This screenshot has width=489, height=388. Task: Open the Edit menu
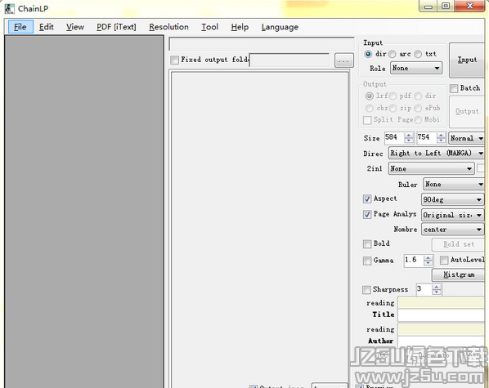tap(46, 27)
